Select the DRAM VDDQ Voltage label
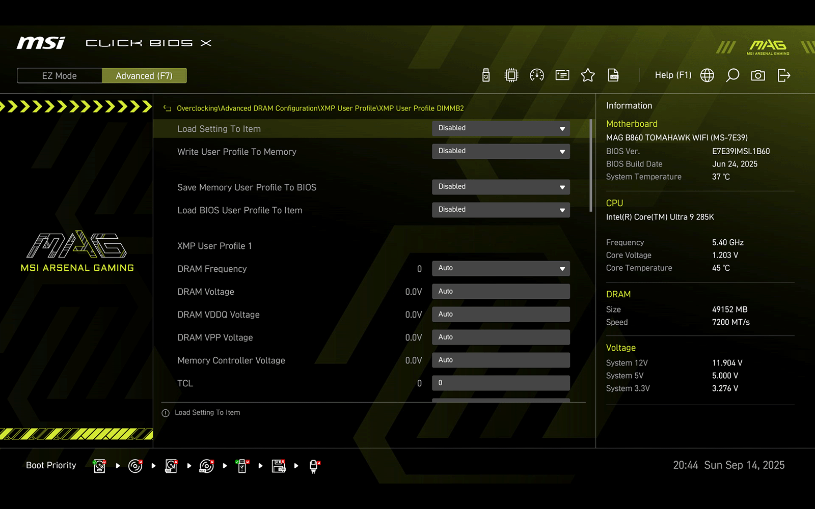Viewport: 815px width, 509px height. (219, 315)
